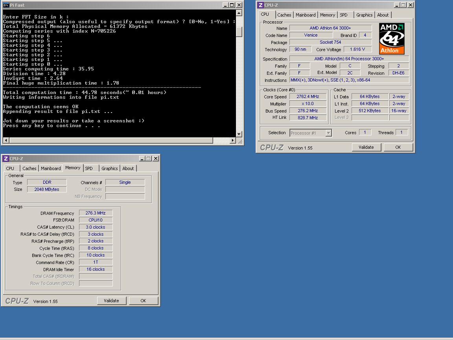Viewport: 453px width, 340px height.
Task: Click HT Link value 828.7 MHz
Action: pyautogui.click(x=308, y=118)
